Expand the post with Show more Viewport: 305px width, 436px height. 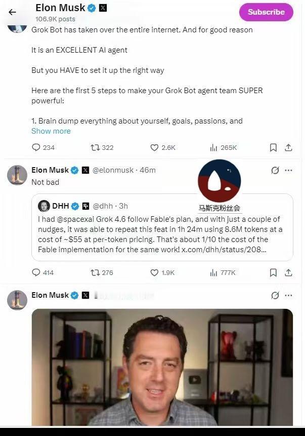coord(51,131)
